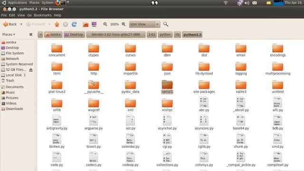This screenshot has width=304, height=171.
Task: Open the multiprocessing folder
Action: pos(277,69)
